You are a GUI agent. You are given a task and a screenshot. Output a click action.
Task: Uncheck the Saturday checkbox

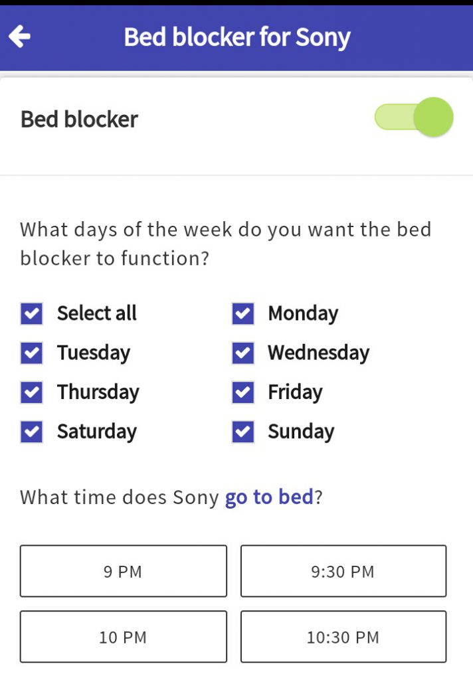pos(31,431)
